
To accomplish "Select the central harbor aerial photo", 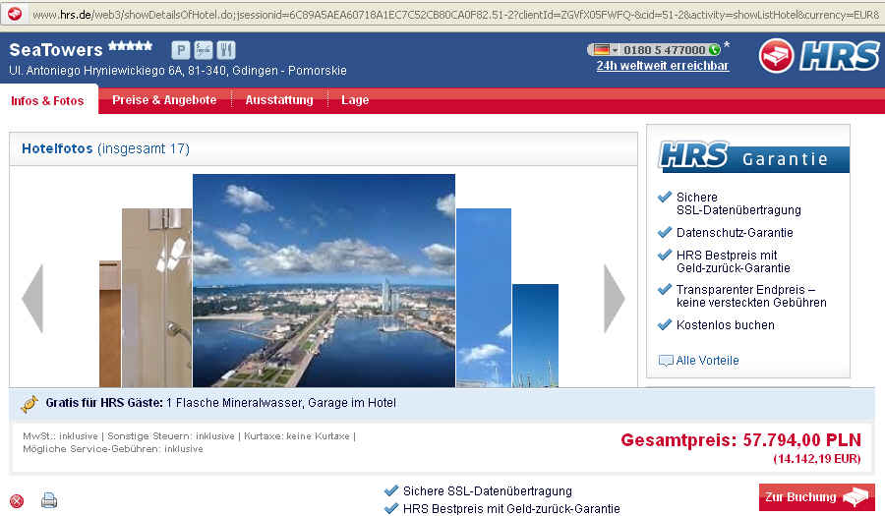I will (x=324, y=280).
